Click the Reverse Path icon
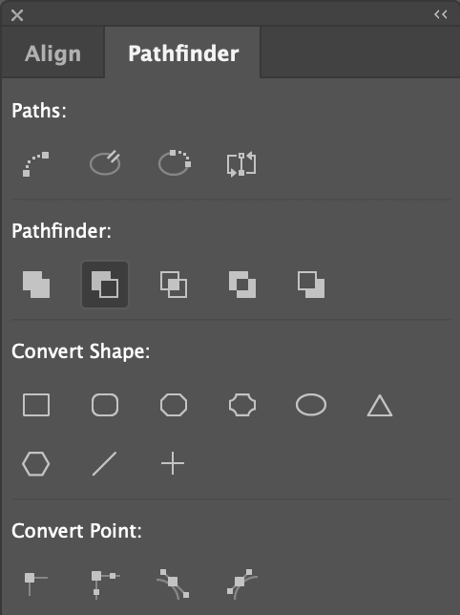Image resolution: width=460 pixels, height=615 pixels. point(241,164)
